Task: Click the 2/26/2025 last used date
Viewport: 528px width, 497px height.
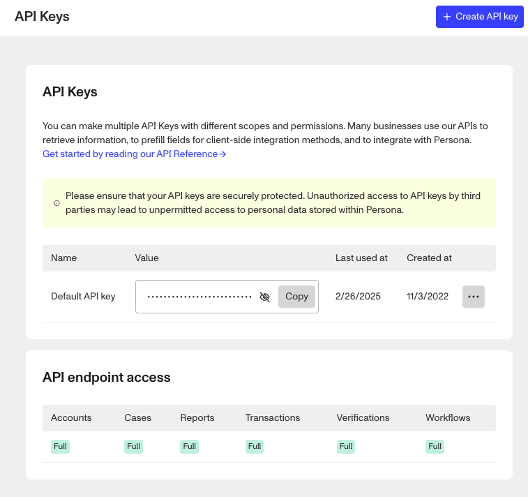Action: click(358, 297)
